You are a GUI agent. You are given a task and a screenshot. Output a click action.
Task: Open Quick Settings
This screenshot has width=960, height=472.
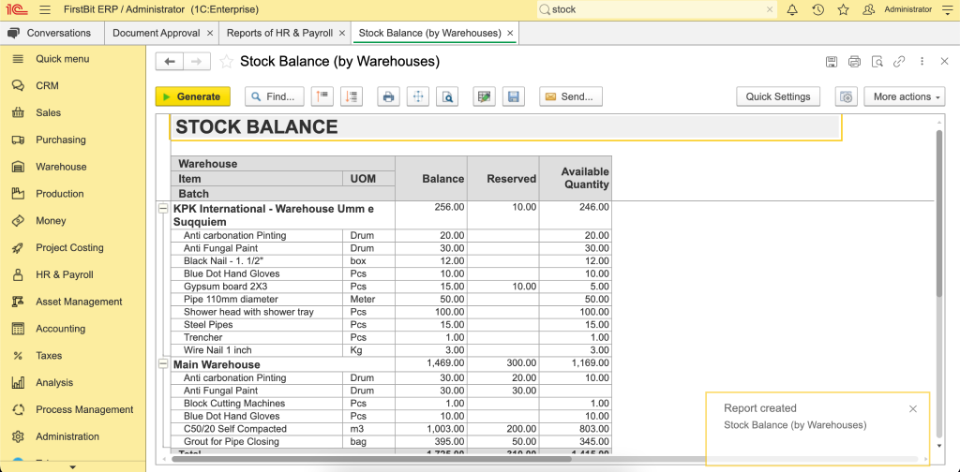coord(778,96)
